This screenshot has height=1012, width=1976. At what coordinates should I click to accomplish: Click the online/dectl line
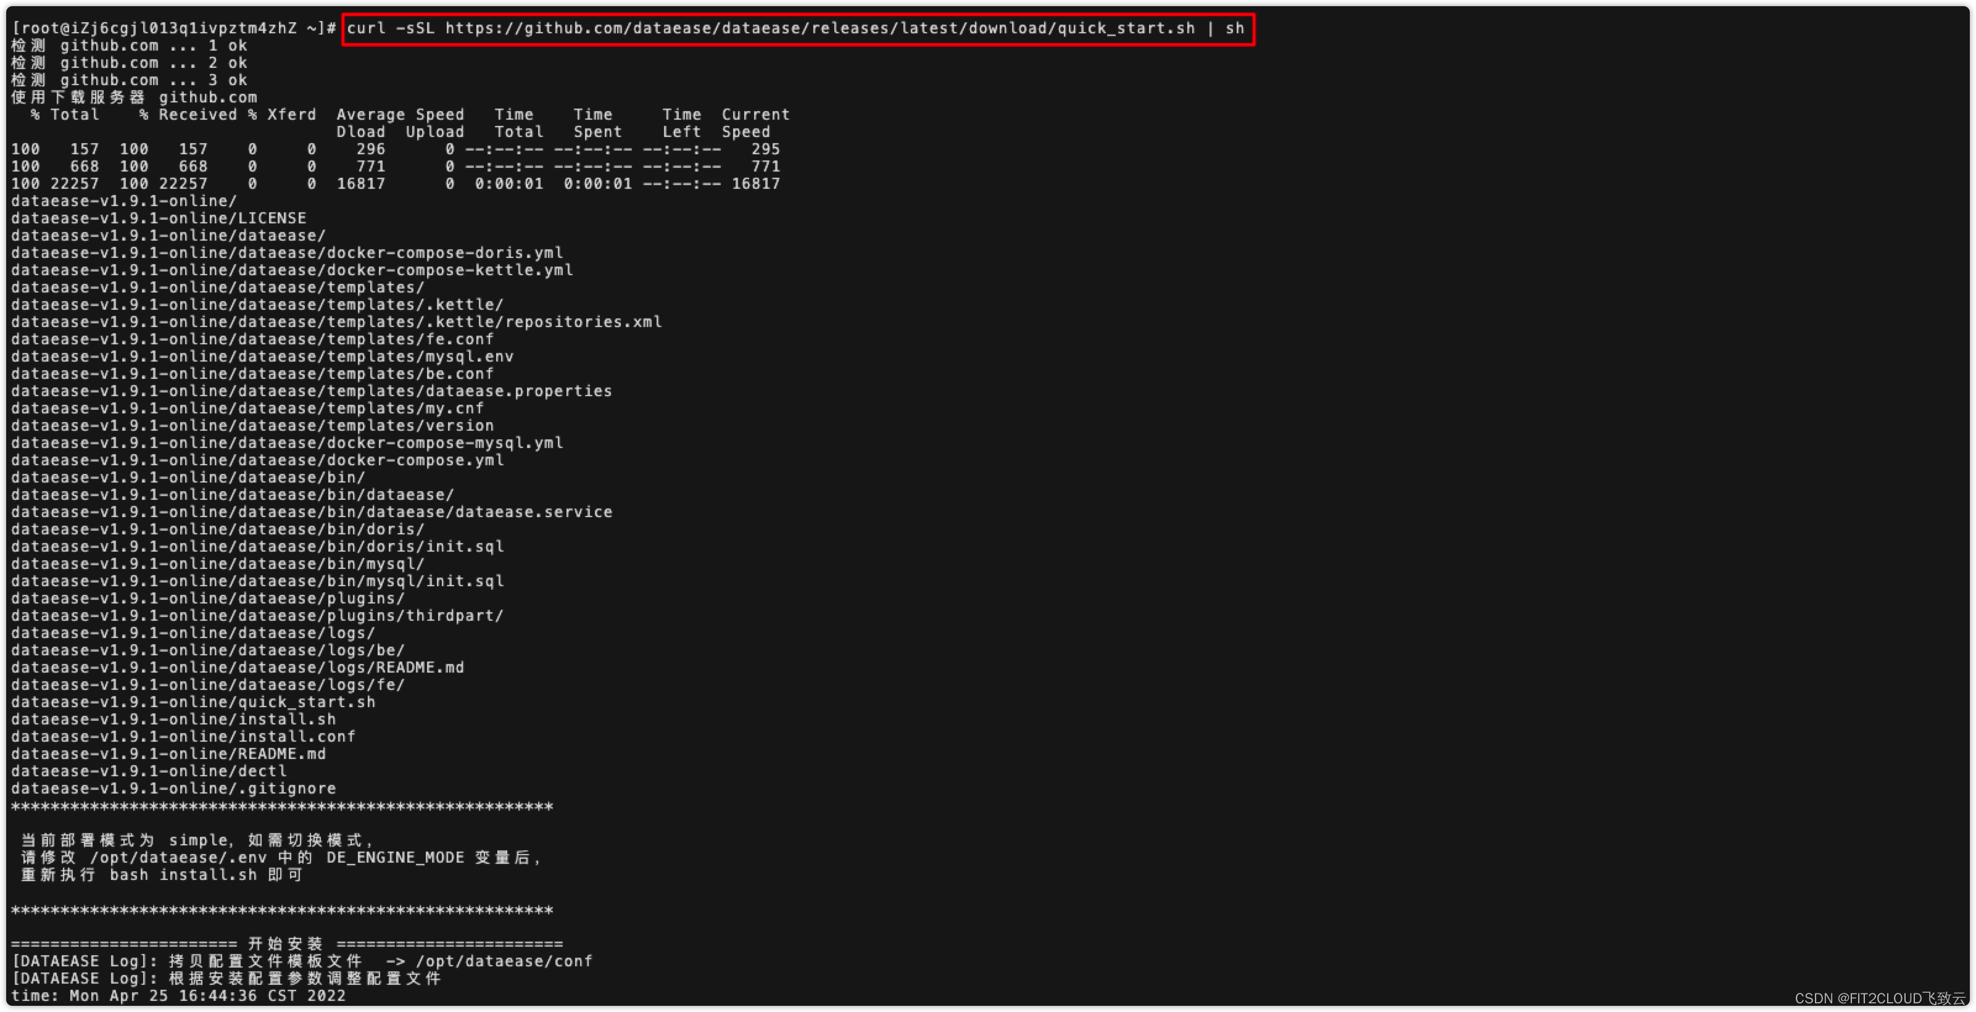tap(149, 771)
